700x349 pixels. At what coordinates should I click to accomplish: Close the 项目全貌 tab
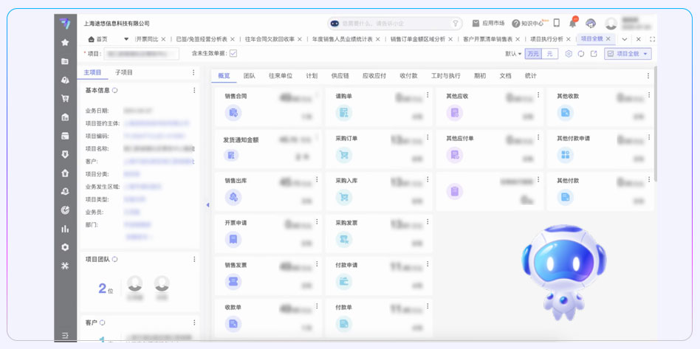(x=608, y=39)
